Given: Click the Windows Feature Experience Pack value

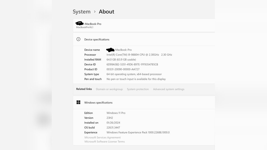Looking at the screenshot, I should tap(138, 132).
